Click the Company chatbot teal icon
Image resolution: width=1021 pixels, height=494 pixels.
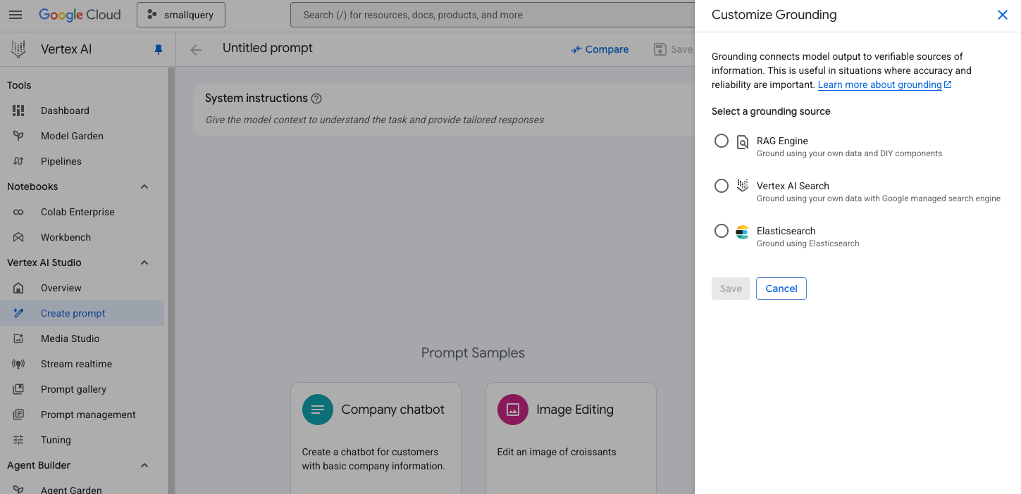click(318, 410)
